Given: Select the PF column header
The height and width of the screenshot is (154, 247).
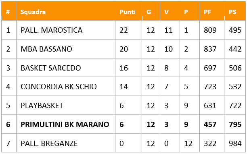Looking at the screenshot, I should (207, 12).
